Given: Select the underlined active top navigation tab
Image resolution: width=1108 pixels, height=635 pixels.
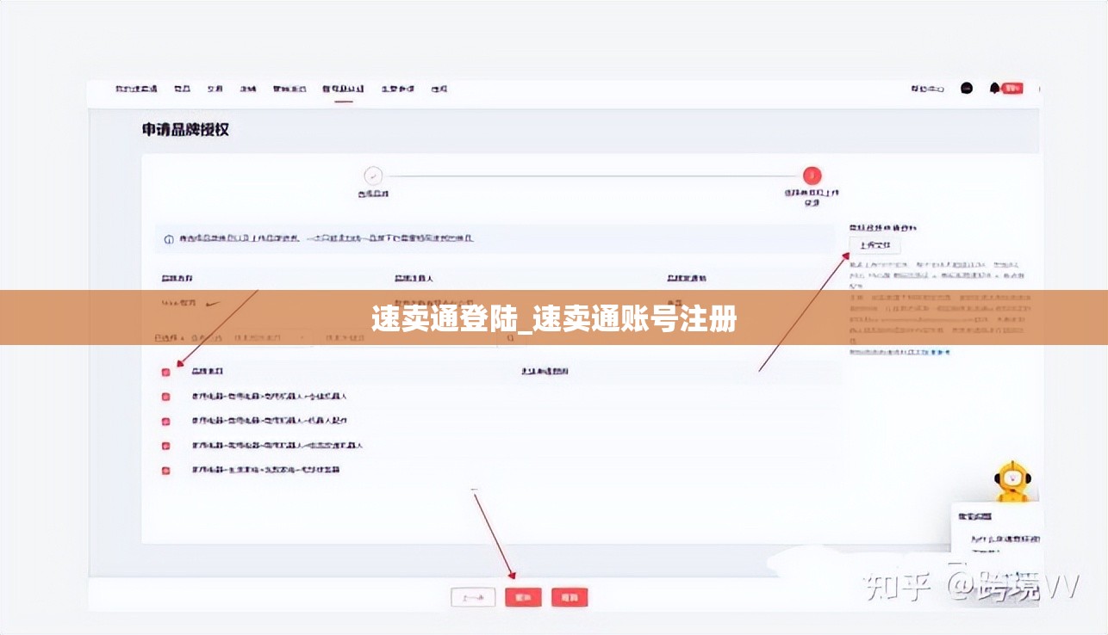Looking at the screenshot, I should pyautogui.click(x=343, y=89).
